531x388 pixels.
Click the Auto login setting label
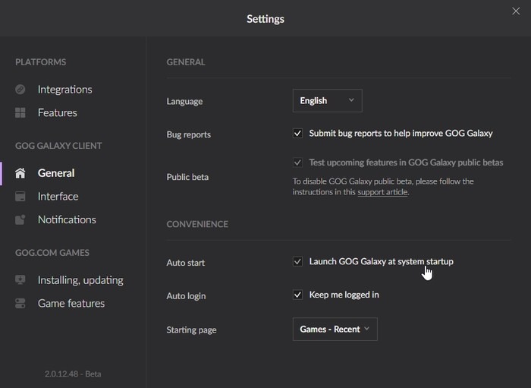pyautogui.click(x=186, y=296)
